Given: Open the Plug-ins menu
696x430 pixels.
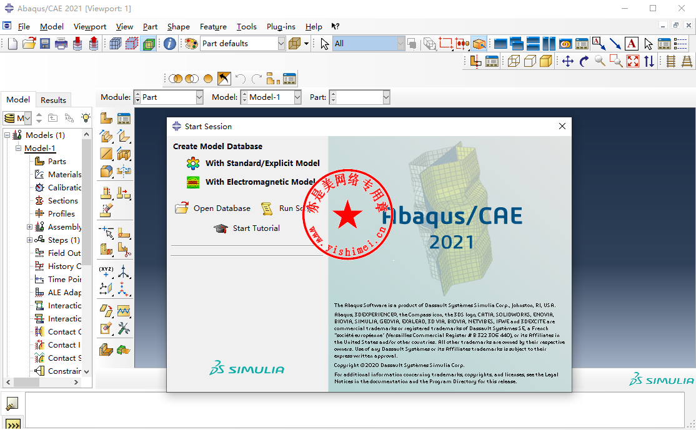Looking at the screenshot, I should pos(281,27).
